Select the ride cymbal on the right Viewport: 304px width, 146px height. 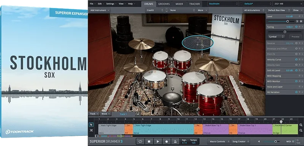click(x=212, y=64)
